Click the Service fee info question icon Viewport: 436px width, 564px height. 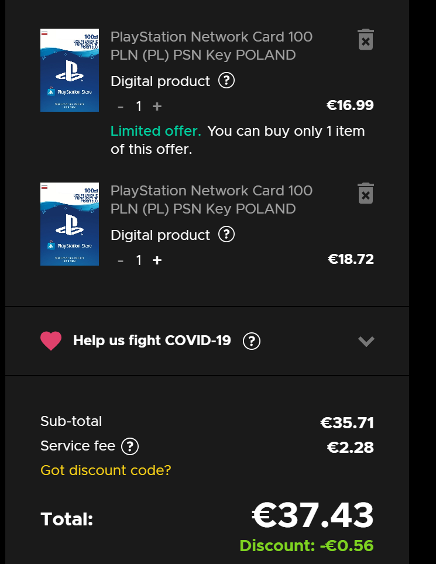130,446
